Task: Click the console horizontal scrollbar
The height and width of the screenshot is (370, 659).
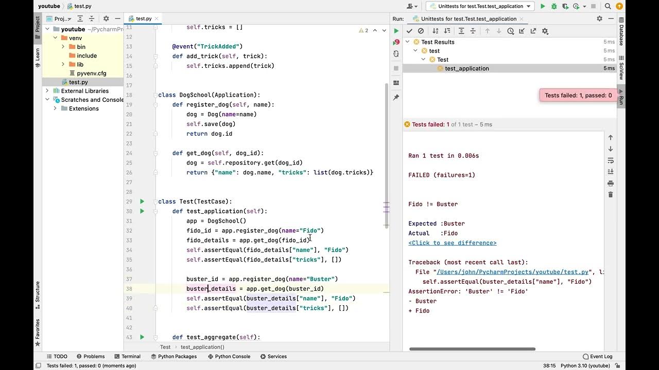Action: tap(472, 349)
